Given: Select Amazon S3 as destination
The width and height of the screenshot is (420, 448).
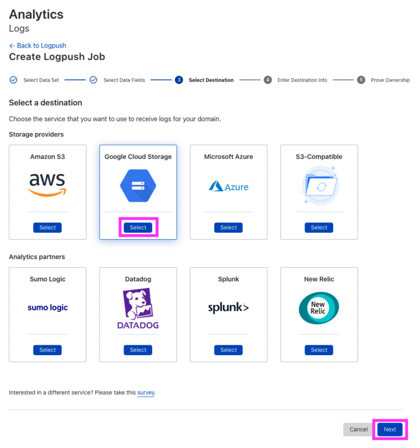Looking at the screenshot, I should click(x=47, y=227).
